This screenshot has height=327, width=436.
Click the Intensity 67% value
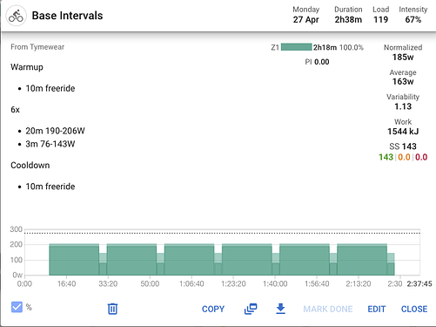[x=413, y=15]
